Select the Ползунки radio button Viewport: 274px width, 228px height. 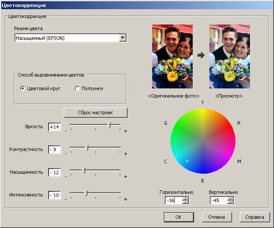pos(77,88)
